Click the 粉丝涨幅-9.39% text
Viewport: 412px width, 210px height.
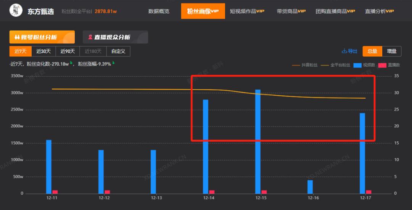pyautogui.click(x=94, y=64)
